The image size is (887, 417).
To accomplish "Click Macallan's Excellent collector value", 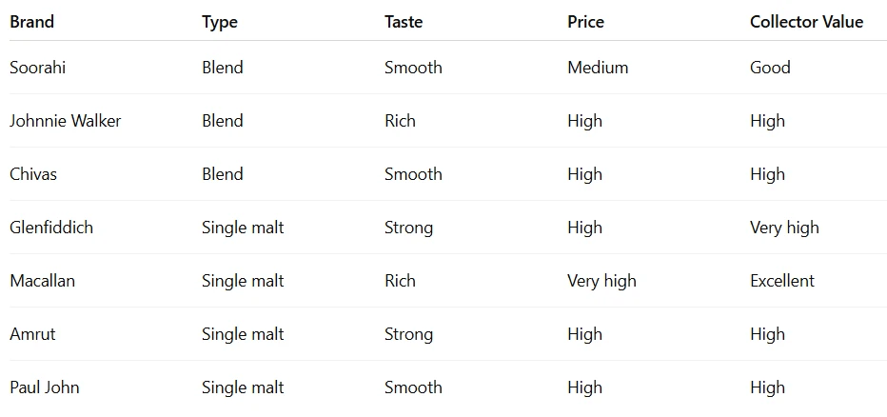I will tap(781, 281).
